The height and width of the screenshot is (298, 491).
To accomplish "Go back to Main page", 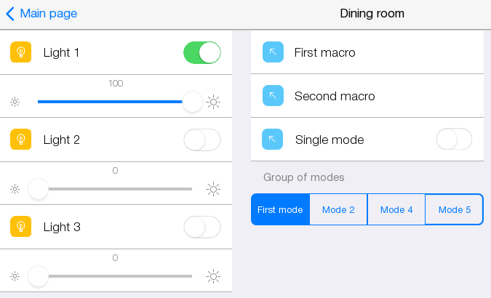I will point(41,13).
